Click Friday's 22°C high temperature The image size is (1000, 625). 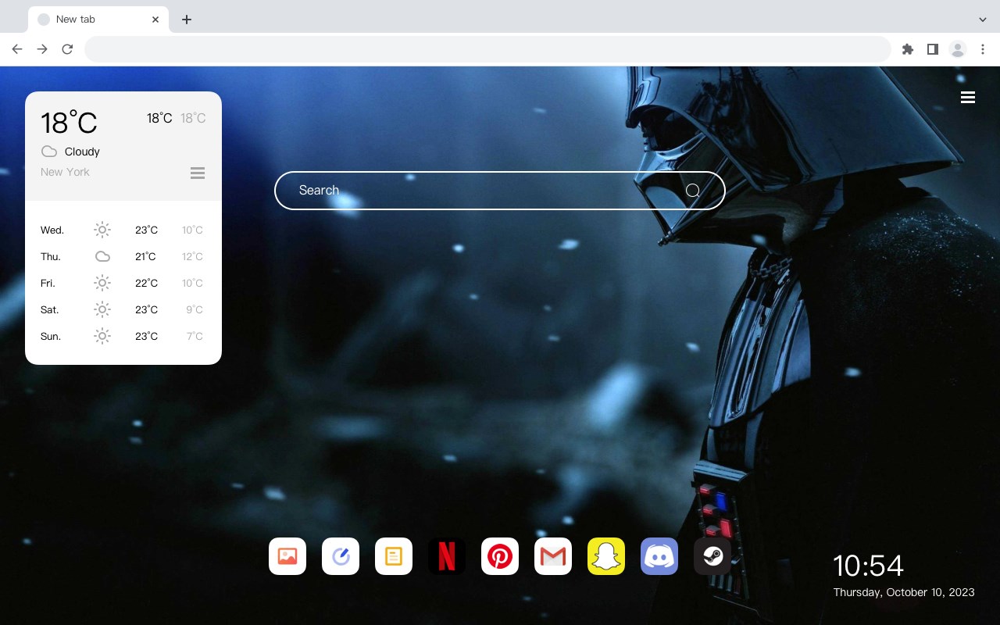(x=146, y=283)
